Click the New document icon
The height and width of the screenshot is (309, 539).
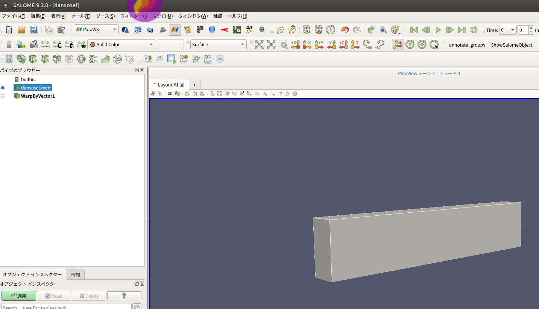(x=9, y=30)
